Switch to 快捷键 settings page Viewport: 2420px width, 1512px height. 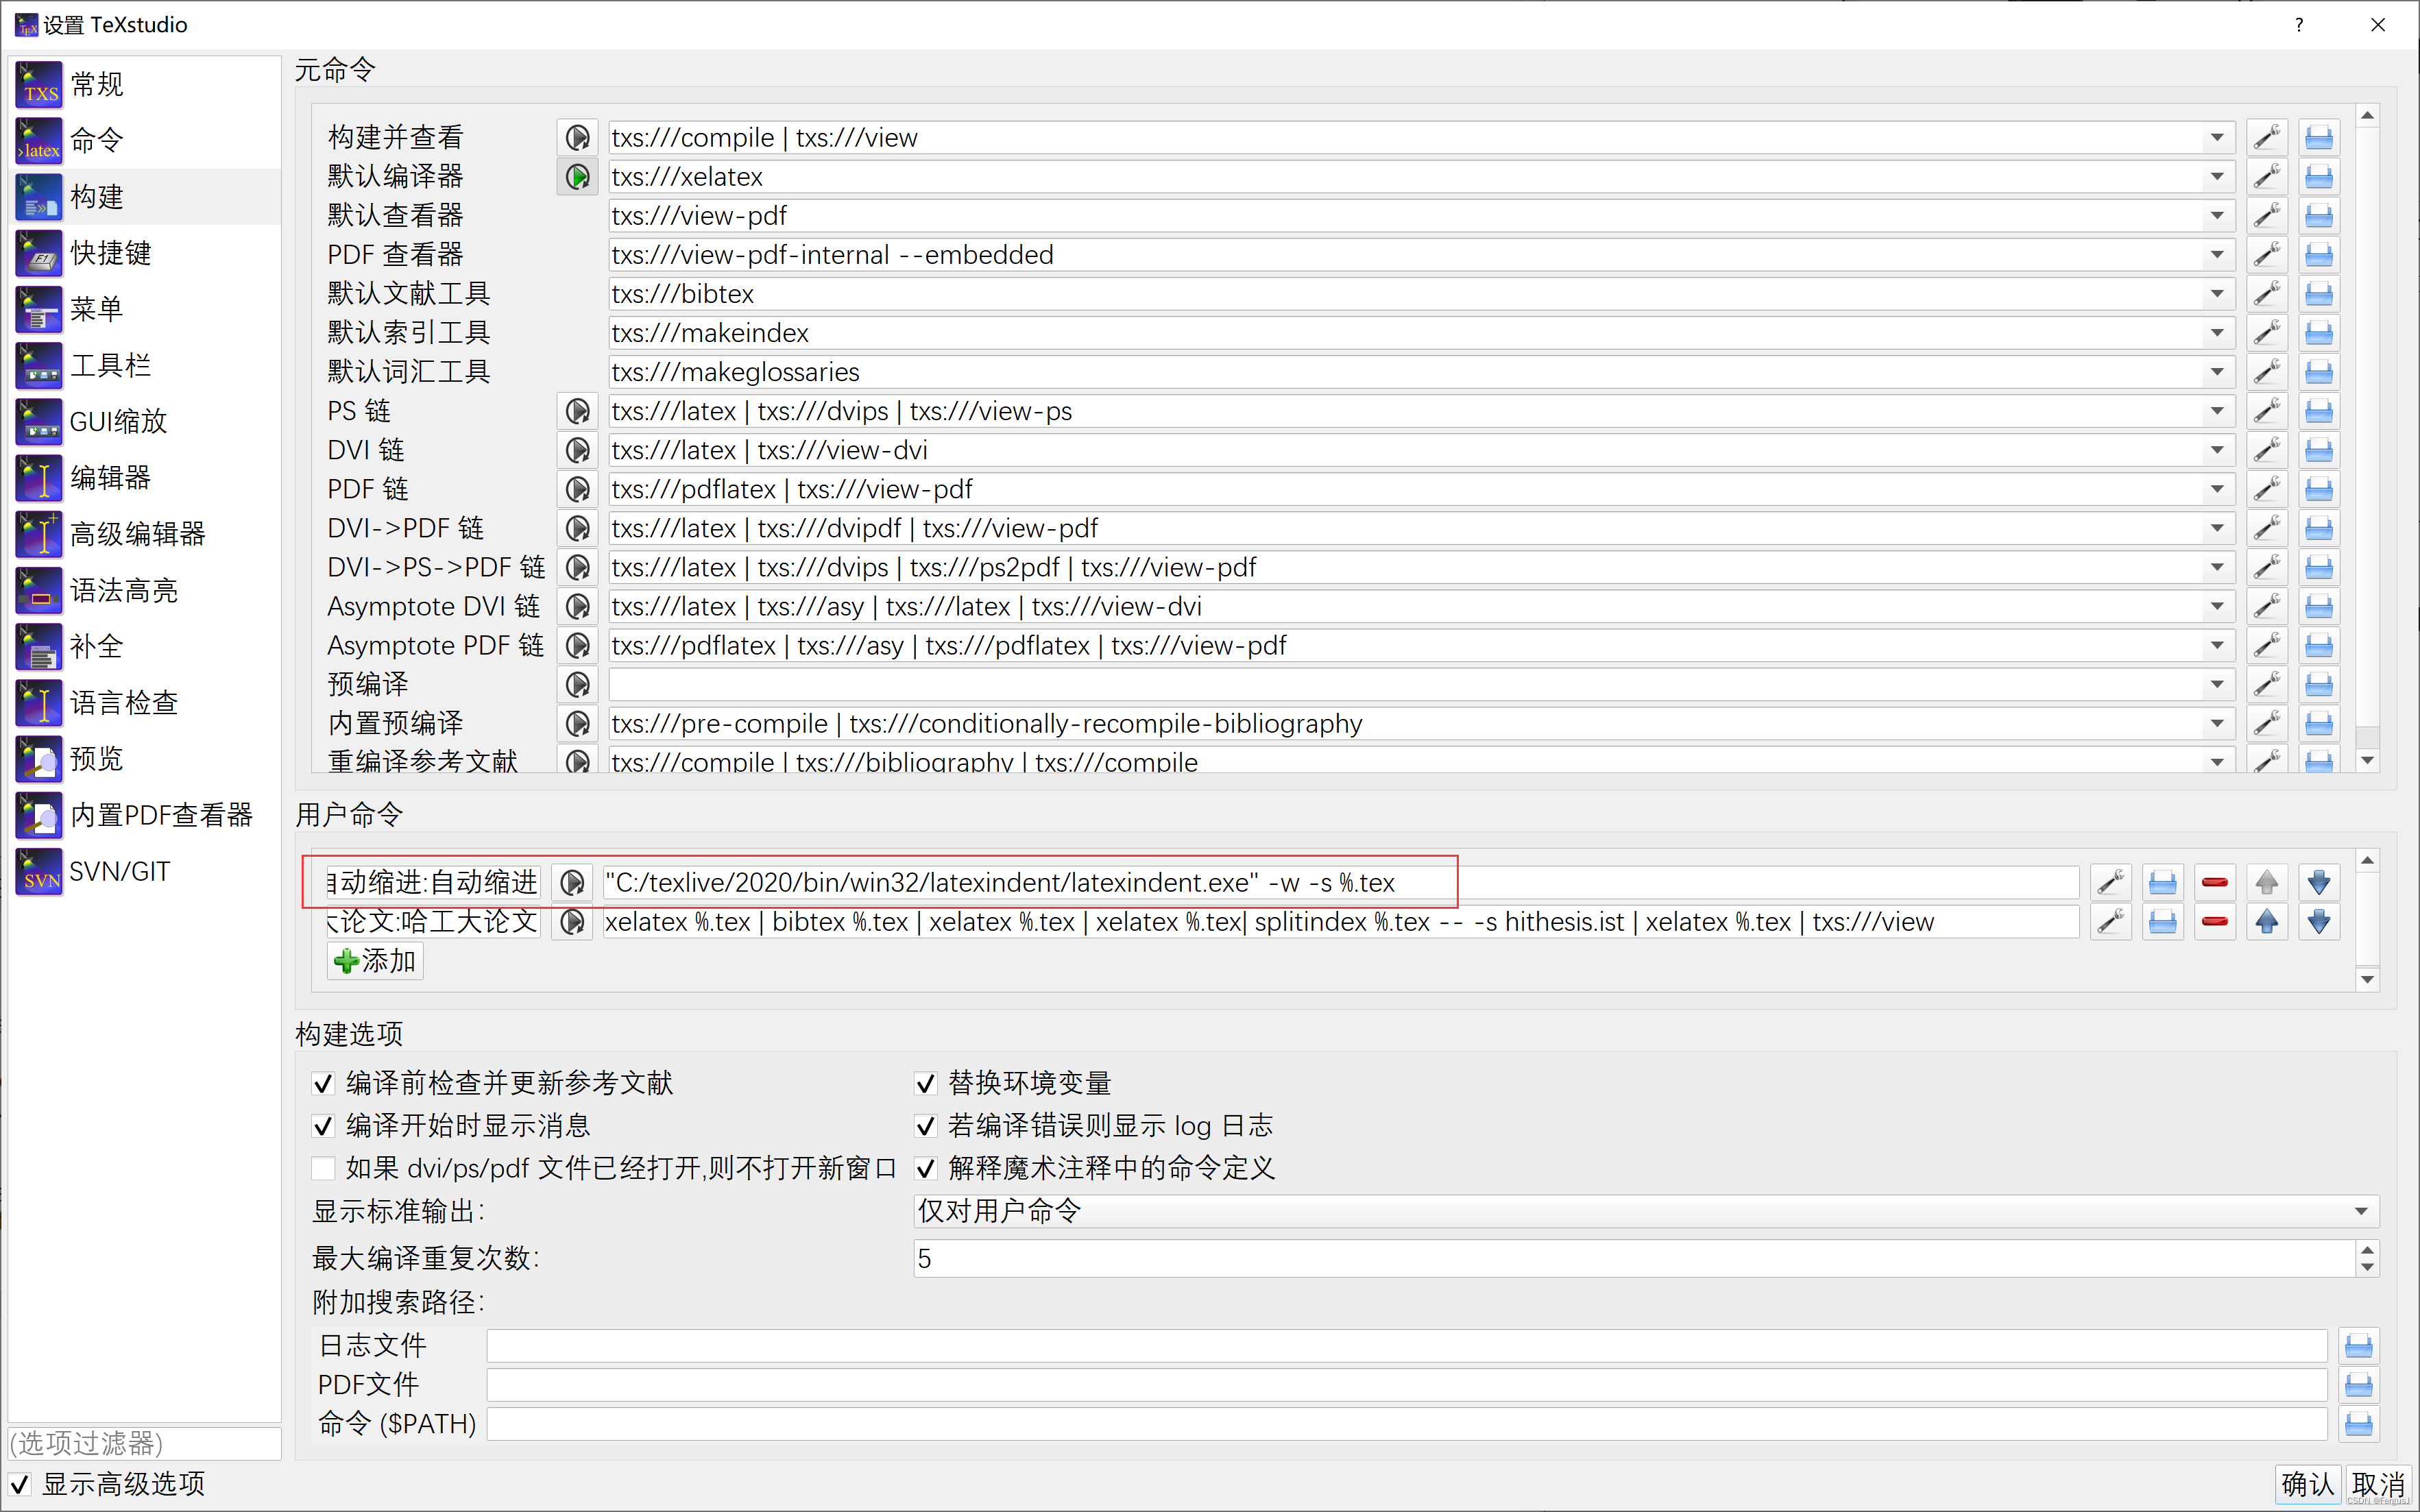pos(110,253)
